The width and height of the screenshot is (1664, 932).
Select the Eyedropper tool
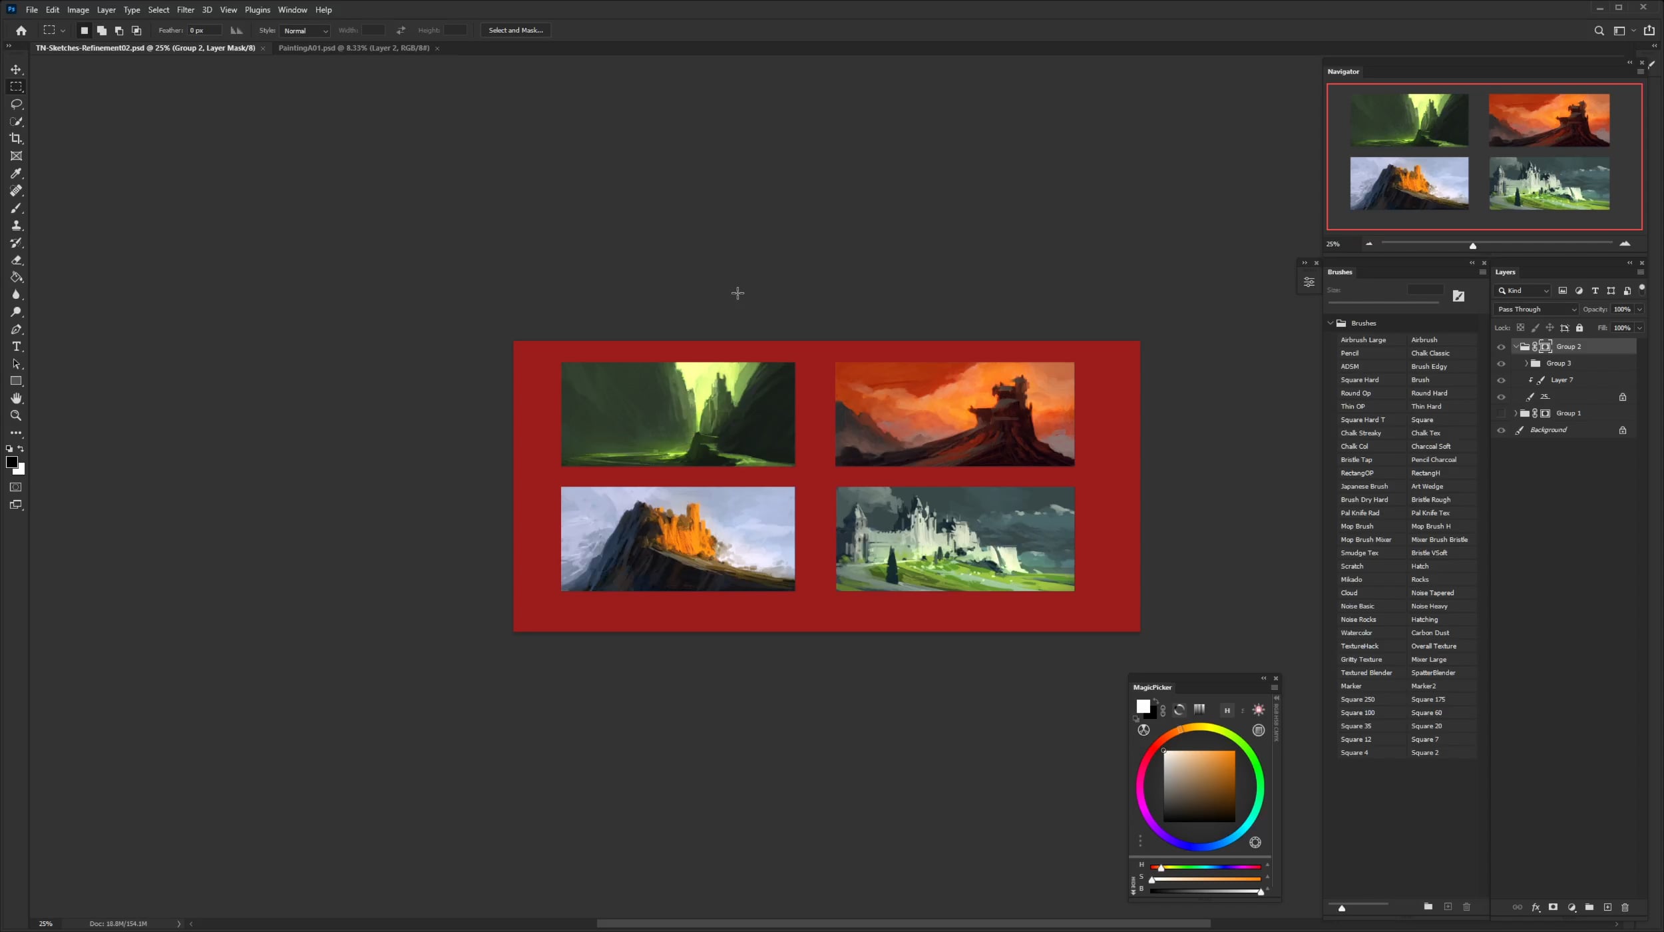coord(17,173)
